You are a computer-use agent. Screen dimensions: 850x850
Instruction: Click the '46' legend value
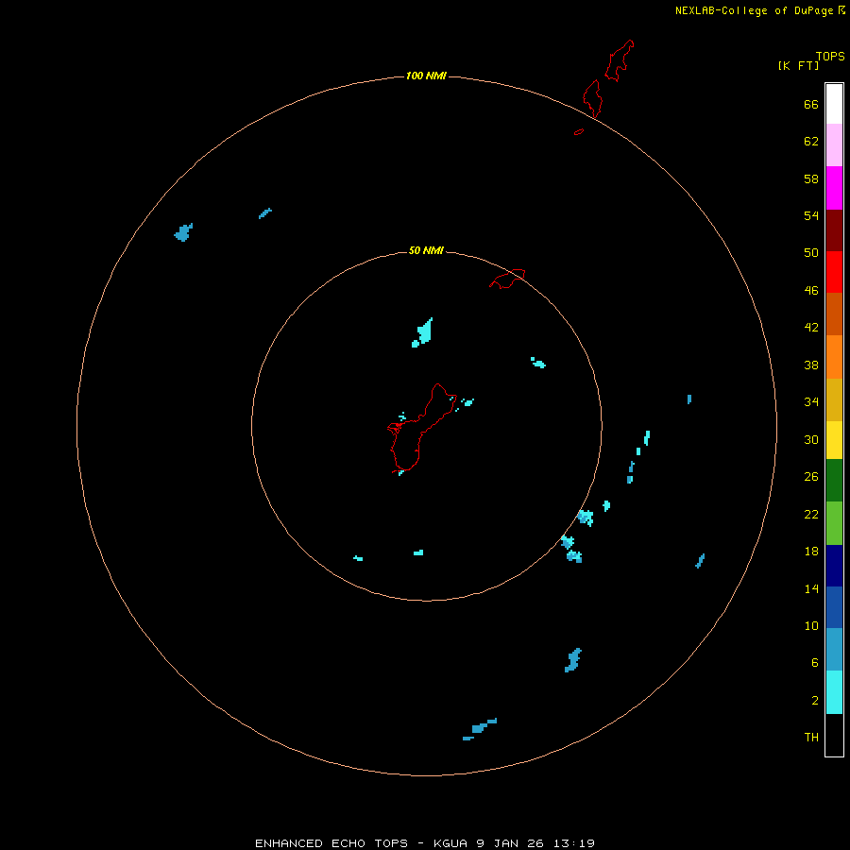[x=811, y=290]
